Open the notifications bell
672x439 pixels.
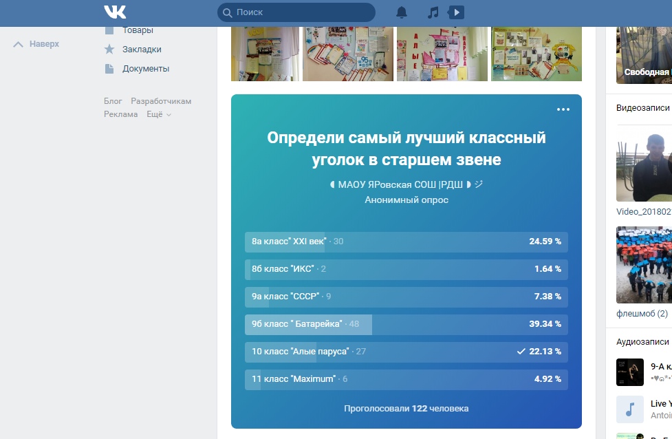point(402,12)
